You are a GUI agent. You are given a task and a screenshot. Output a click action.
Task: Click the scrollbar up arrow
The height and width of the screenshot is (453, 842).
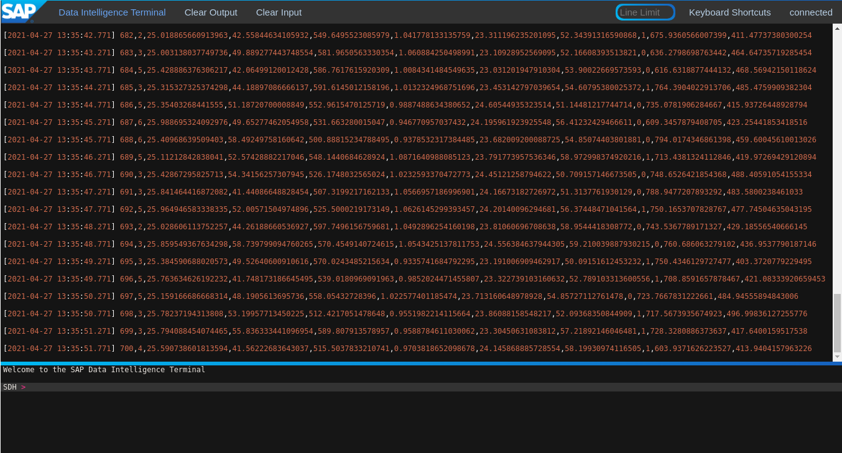pyautogui.click(x=836, y=27)
